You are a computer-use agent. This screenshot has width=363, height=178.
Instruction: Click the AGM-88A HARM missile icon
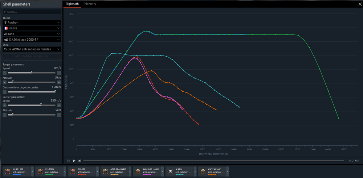point(106,171)
